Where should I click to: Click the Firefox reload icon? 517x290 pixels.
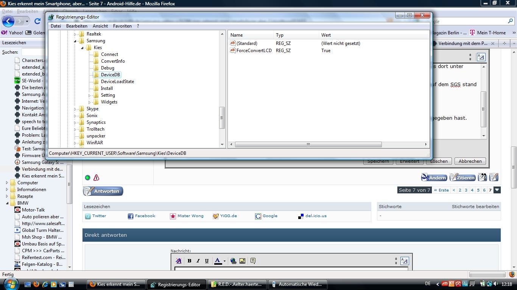(37, 21)
